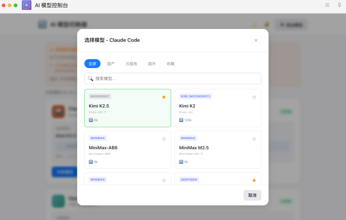Click the 搜索模型 search field
The width and height of the screenshot is (346, 220).
[176, 79]
